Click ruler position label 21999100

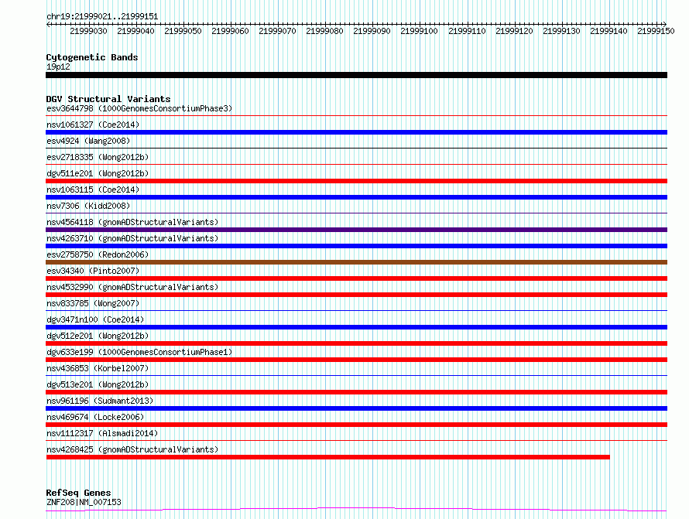(x=419, y=31)
